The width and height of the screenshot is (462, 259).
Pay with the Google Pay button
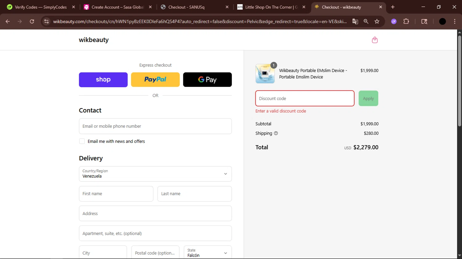207,80
